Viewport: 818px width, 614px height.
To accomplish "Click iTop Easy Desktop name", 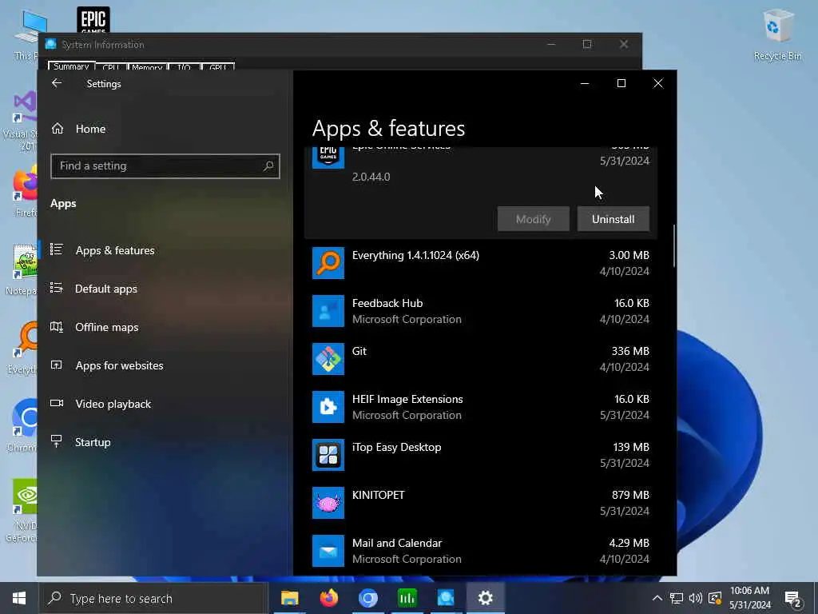I will 396,448.
